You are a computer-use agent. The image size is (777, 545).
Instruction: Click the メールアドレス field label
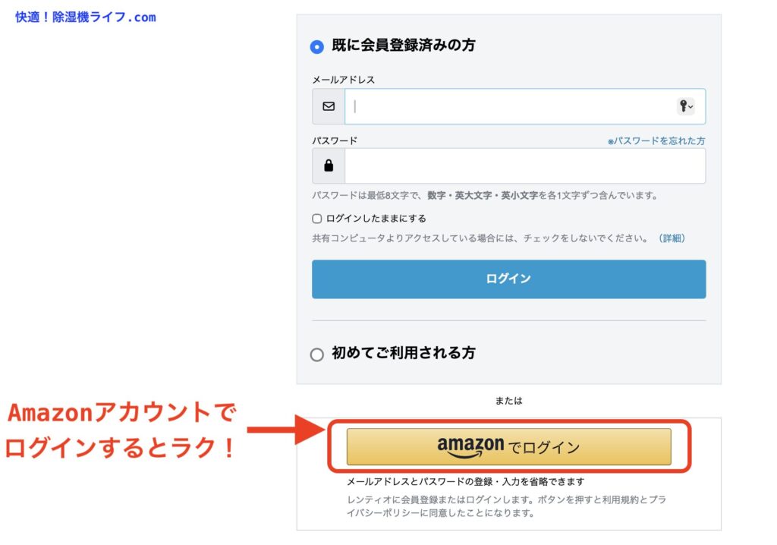(343, 80)
